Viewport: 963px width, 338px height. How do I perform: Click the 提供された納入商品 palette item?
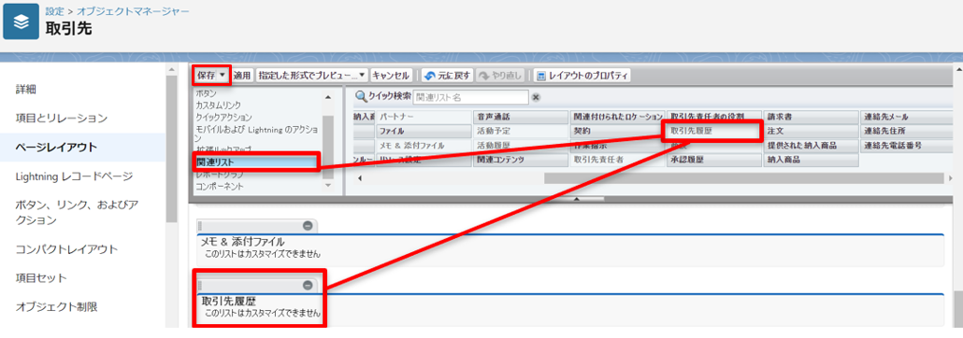(x=811, y=146)
